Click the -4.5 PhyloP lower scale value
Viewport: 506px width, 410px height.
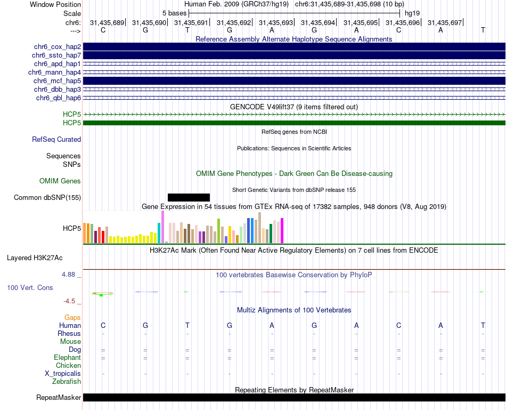[x=69, y=301]
